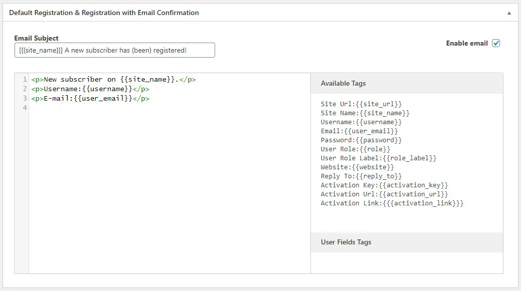Select the Site Name {{site_name}} tag
Screen dimensions: 521x291
point(365,113)
